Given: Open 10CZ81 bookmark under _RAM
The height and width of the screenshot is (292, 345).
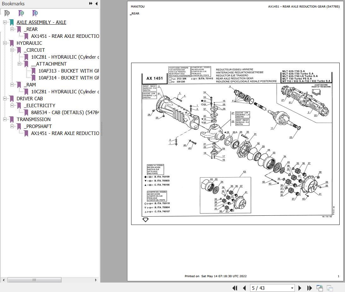Looking at the screenshot, I should [x=65, y=91].
